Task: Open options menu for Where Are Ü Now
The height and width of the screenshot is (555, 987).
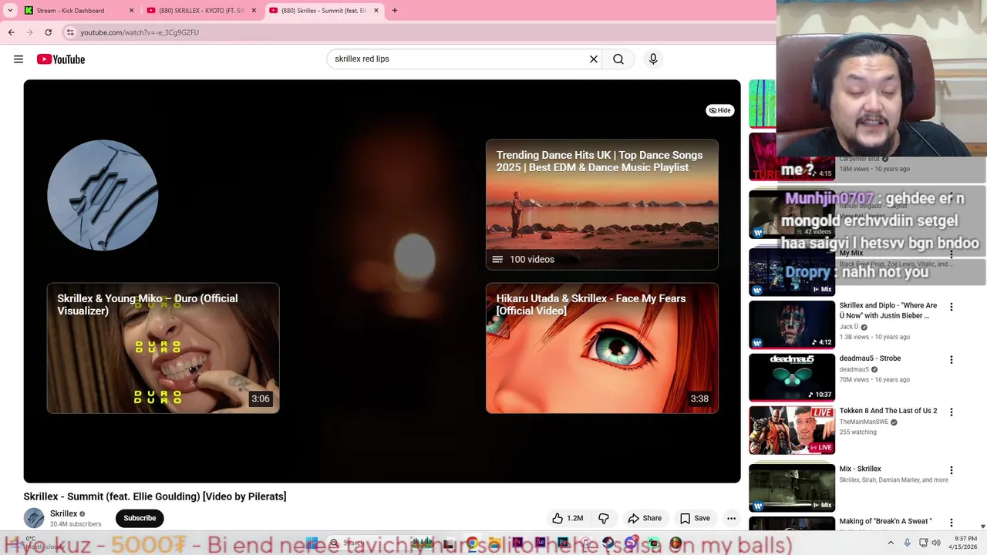Action: click(x=951, y=307)
